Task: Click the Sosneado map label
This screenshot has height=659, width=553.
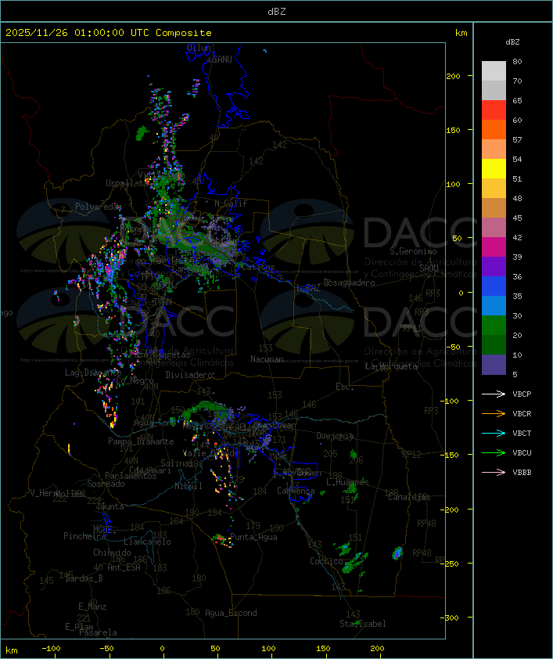Action: click(106, 484)
